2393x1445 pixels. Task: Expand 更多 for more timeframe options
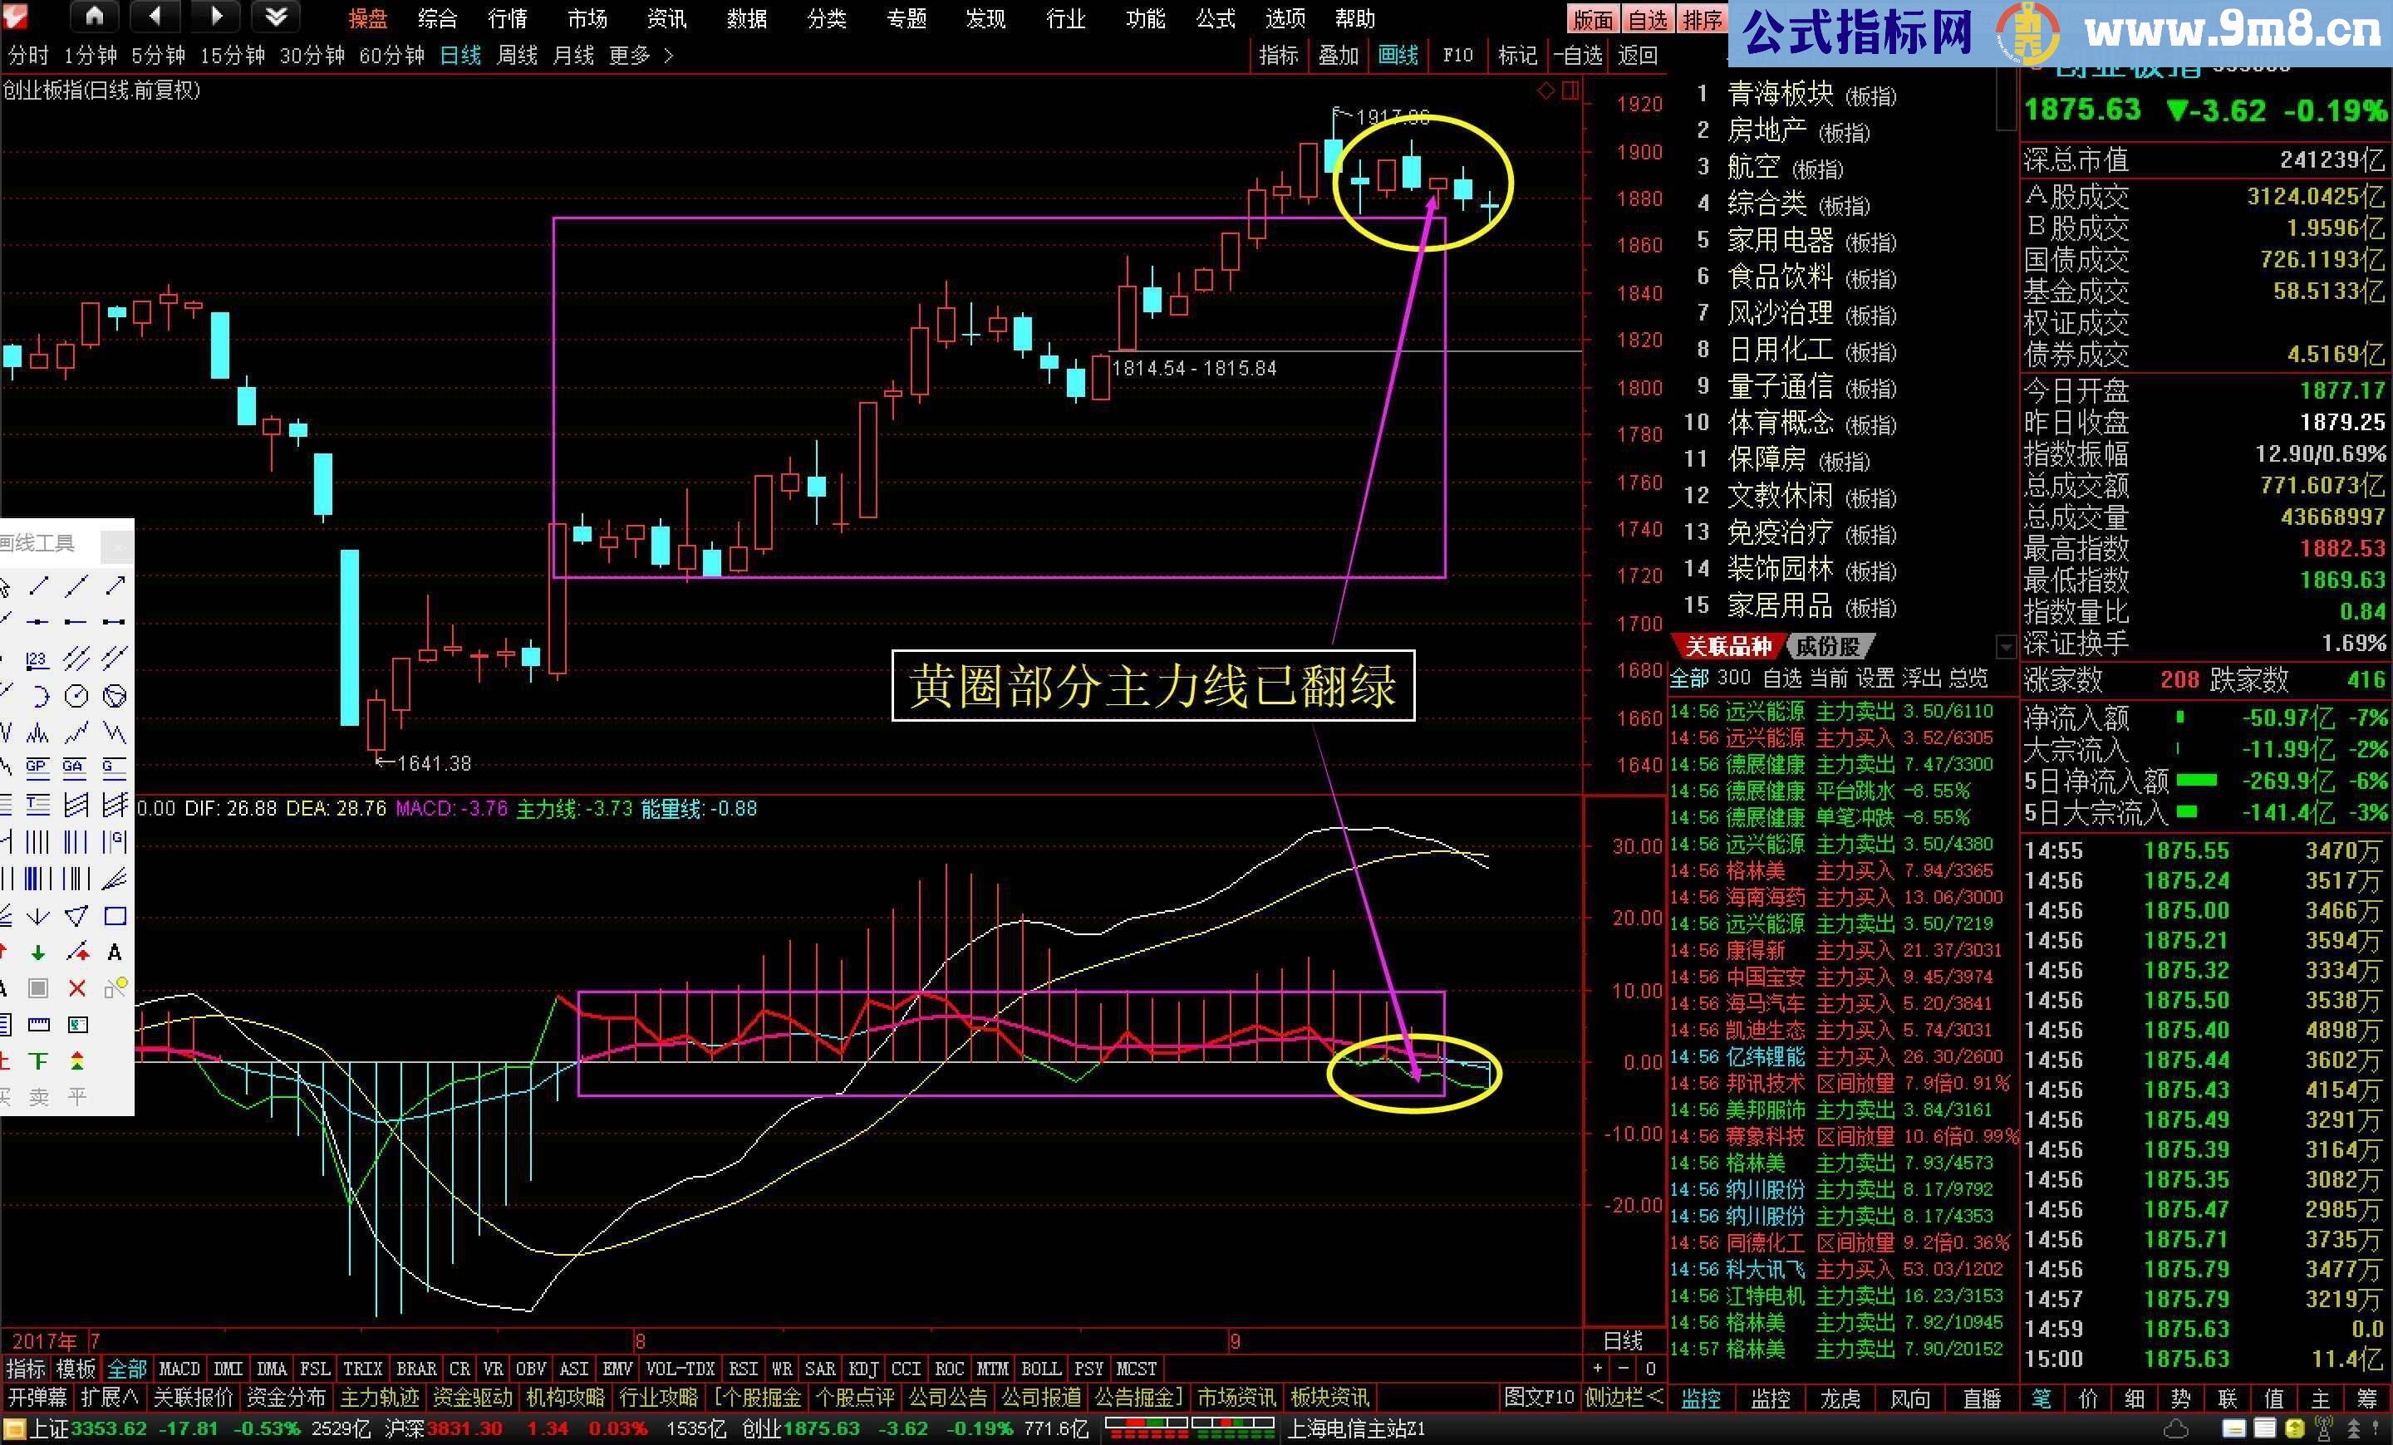(x=633, y=56)
